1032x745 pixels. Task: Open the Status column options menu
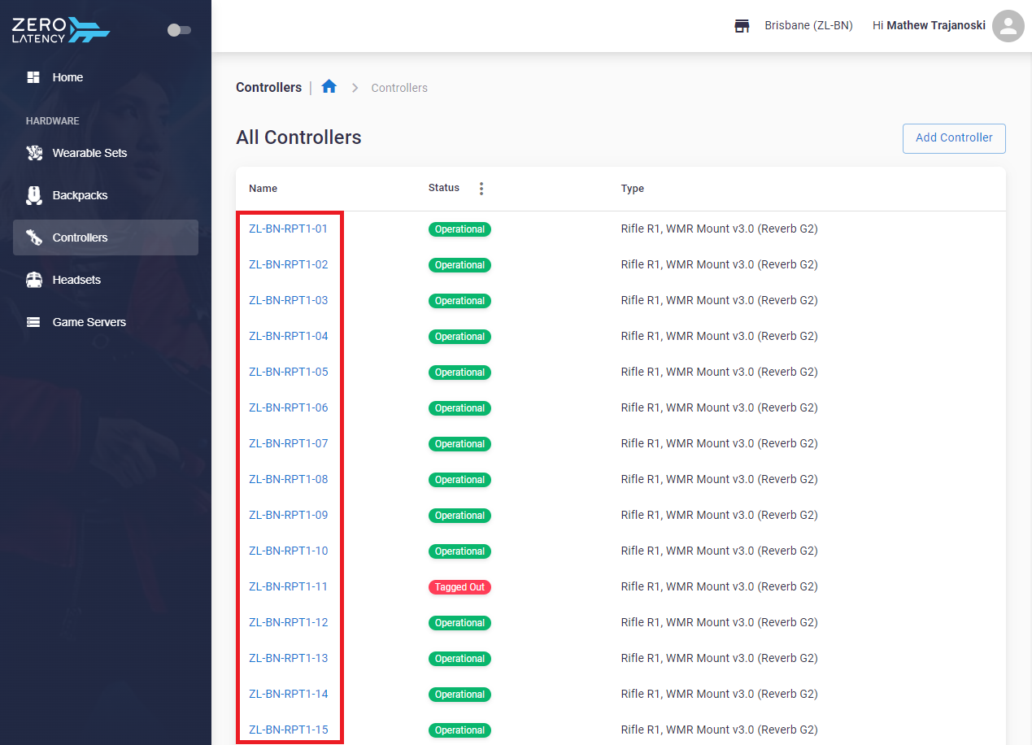click(481, 189)
